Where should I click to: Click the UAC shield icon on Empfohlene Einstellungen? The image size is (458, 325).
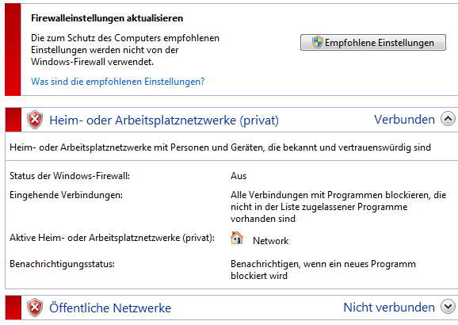pos(317,42)
